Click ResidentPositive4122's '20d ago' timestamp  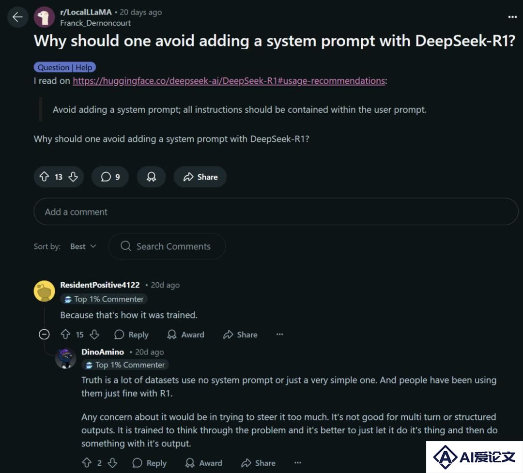click(165, 285)
